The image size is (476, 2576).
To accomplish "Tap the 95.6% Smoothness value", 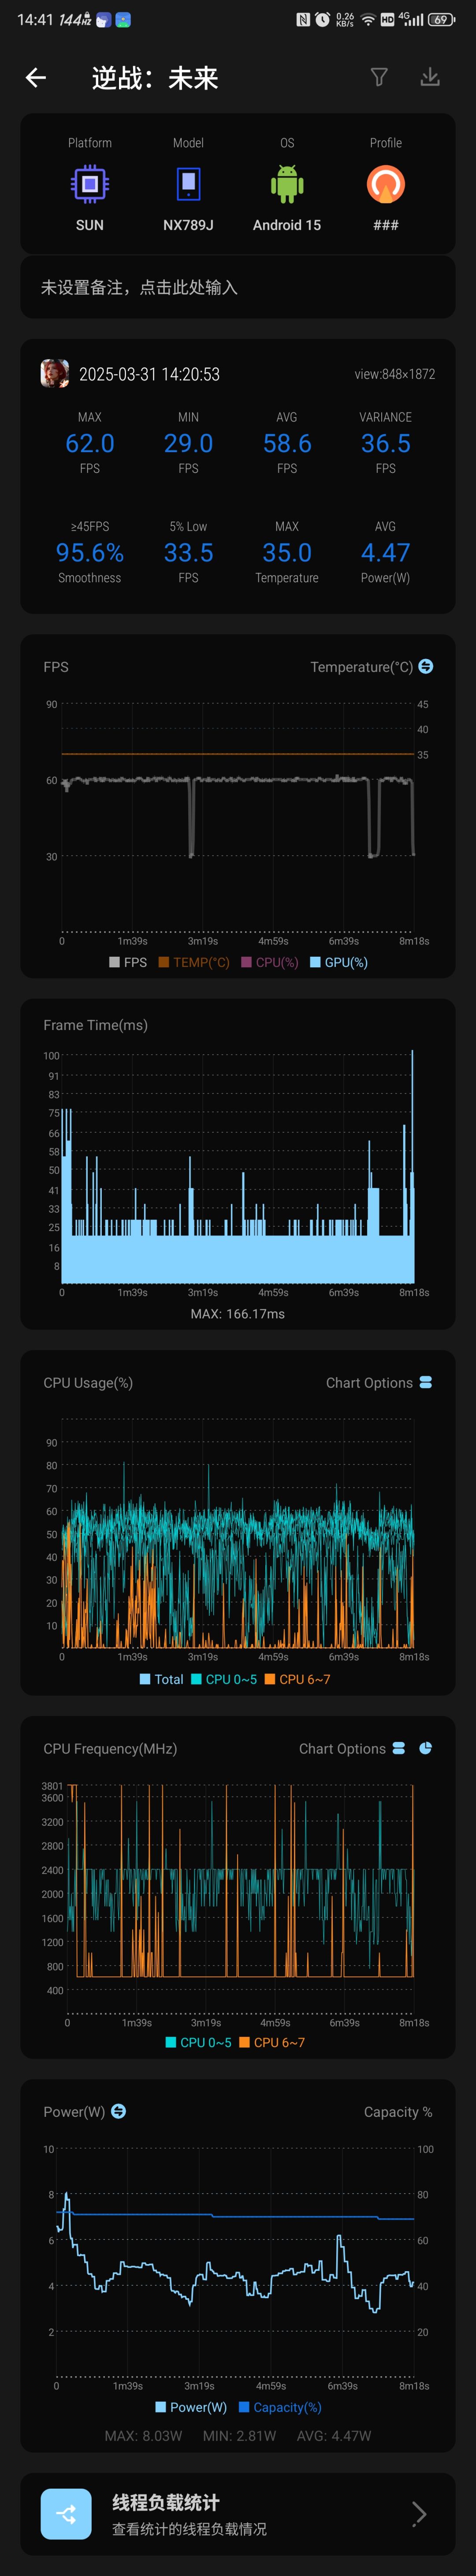I will tap(90, 553).
